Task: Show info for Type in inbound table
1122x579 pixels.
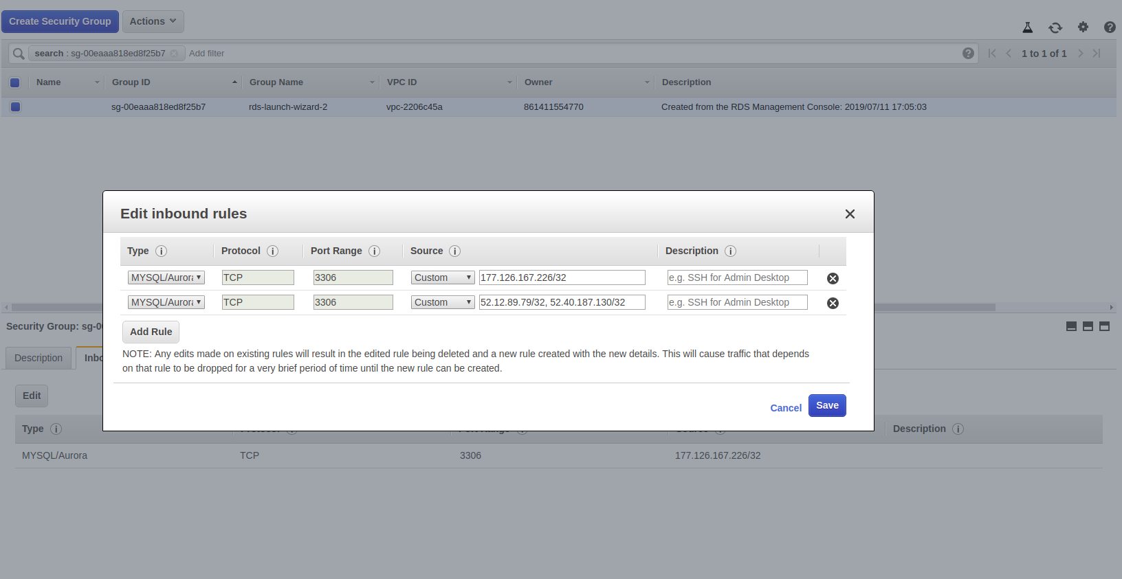Action: (56, 429)
